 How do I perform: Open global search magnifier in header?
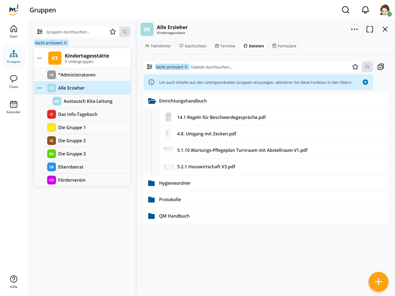(x=345, y=10)
